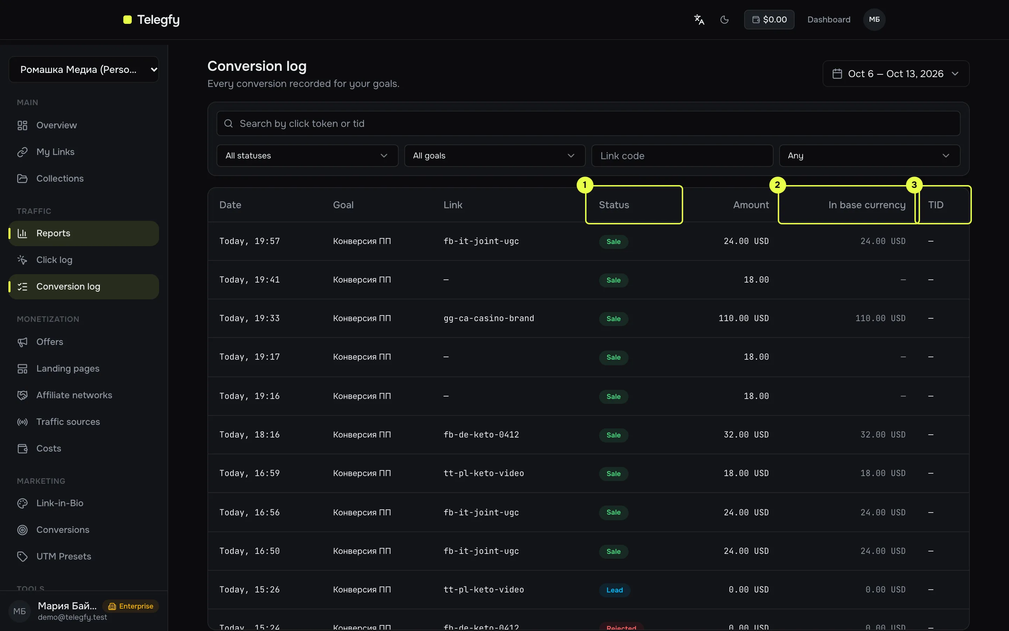Open the Oct 6 – Oct 13, 2026 date range picker
Screen dimensions: 1009x631
point(896,74)
